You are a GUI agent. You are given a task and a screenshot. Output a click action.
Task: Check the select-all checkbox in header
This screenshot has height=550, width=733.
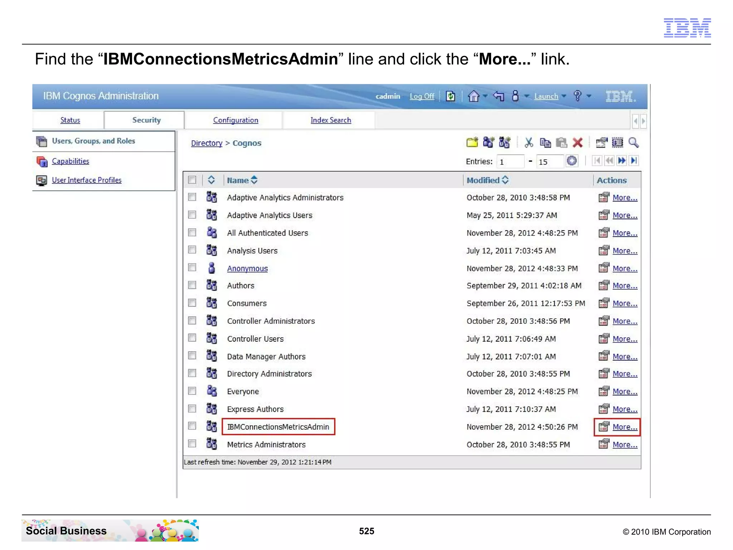[192, 180]
